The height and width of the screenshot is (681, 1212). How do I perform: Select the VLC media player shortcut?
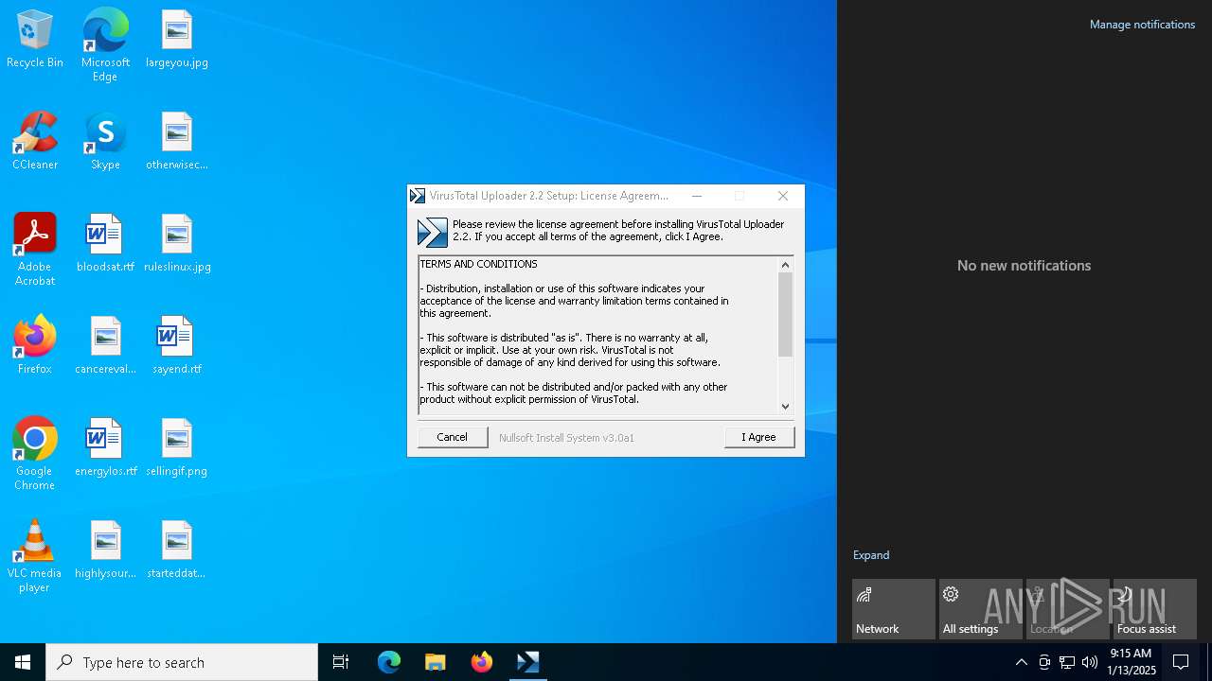(x=35, y=555)
